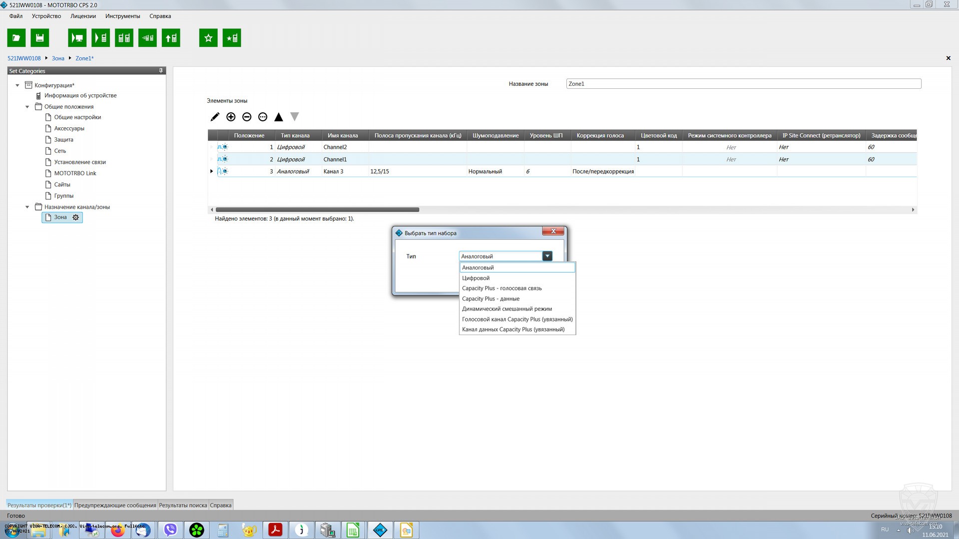Choose Цифровой from the type list
The width and height of the screenshot is (959, 539).
click(476, 278)
